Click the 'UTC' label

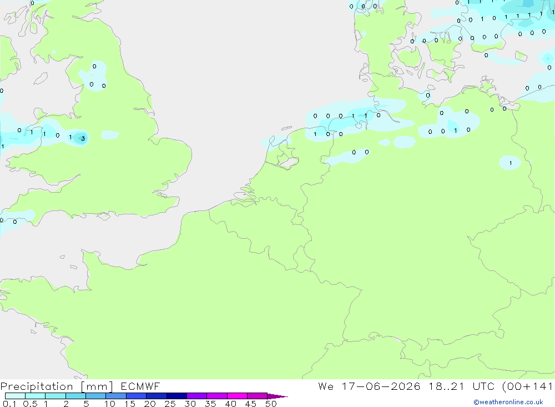(483, 386)
